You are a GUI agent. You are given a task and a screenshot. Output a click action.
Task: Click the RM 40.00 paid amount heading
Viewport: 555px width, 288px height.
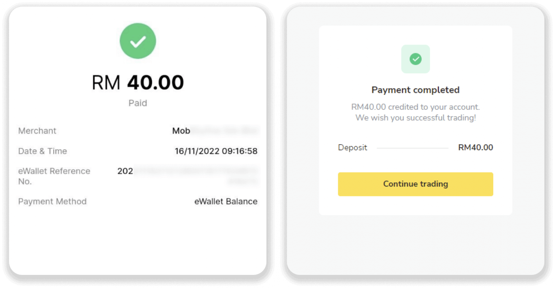(x=138, y=83)
